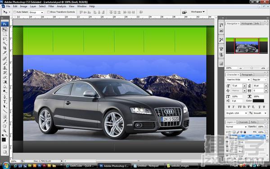Open the Layer Comps dock icon
270x169 pixels.
(x=221, y=64)
